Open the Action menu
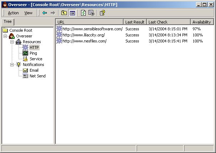 pos(13,13)
